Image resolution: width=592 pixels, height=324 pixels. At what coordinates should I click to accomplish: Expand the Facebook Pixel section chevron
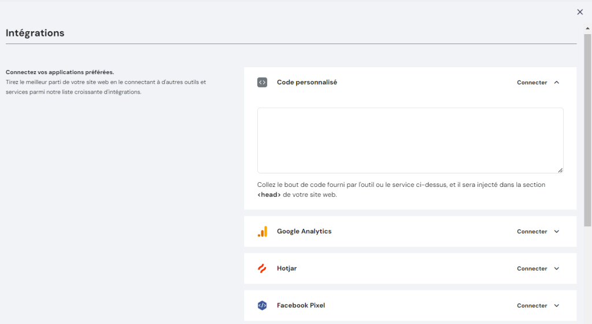coord(557,305)
